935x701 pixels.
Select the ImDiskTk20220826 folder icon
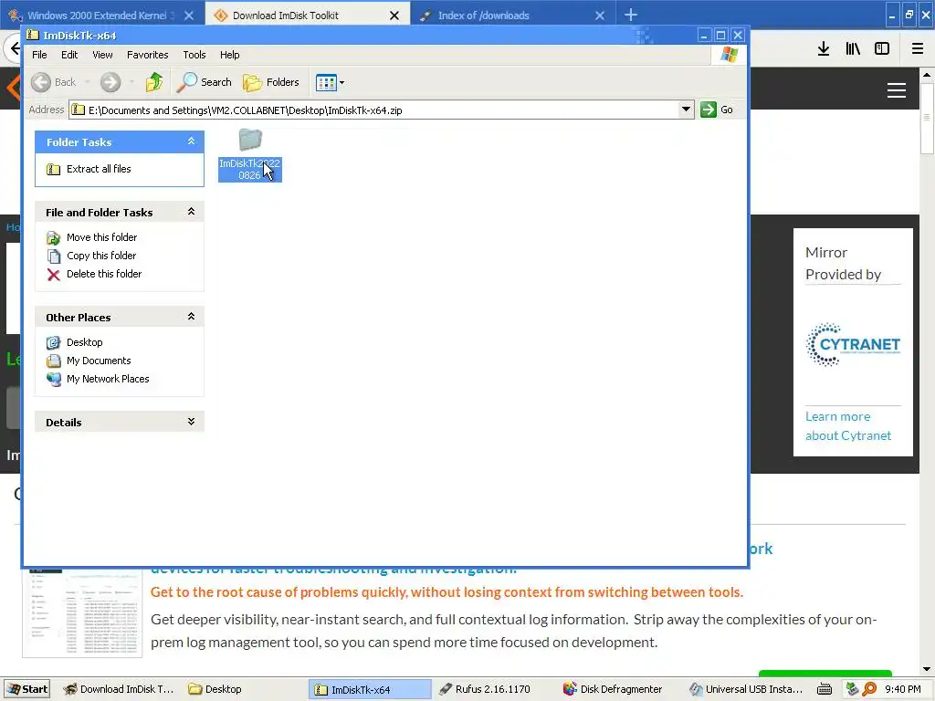[x=250, y=141]
